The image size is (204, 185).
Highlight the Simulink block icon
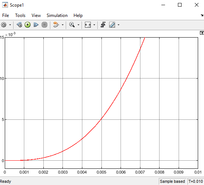pyautogui.click(x=56, y=25)
